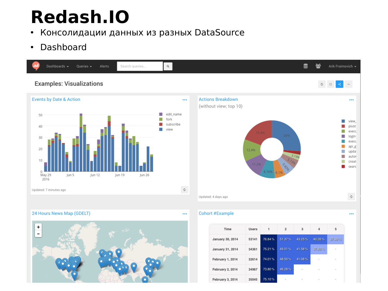Open data sources database icon

pos(305,66)
